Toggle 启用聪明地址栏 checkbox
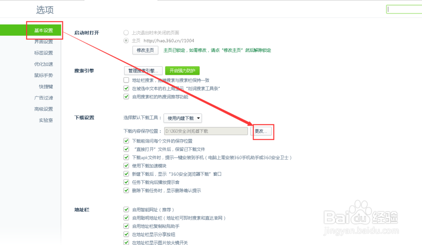 click(126, 218)
